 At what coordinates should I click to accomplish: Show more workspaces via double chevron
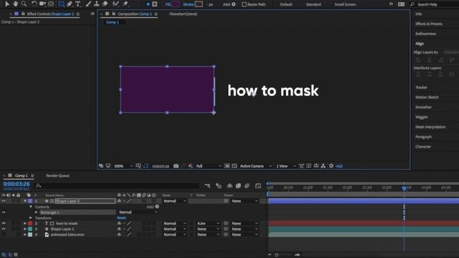[x=391, y=4]
